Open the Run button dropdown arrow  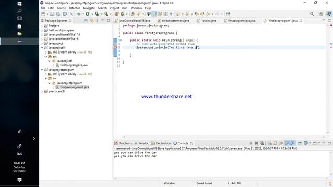[92, 14]
